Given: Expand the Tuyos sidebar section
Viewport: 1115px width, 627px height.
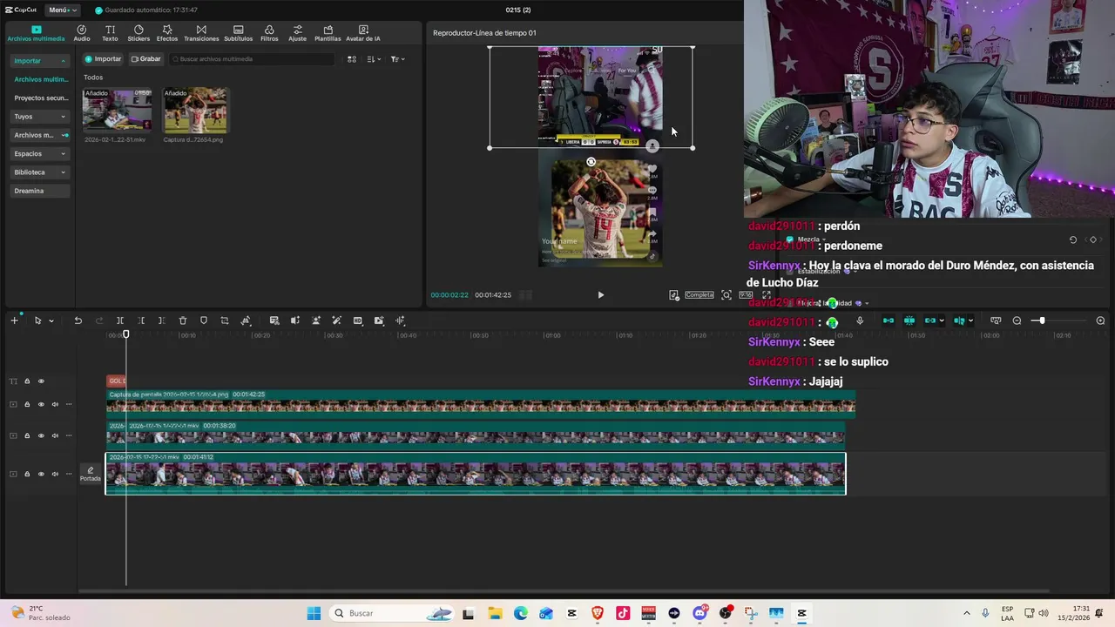Looking at the screenshot, I should (39, 117).
